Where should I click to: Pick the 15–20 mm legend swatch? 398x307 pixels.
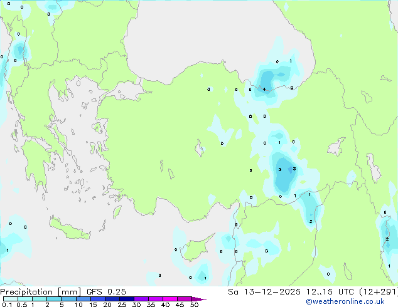(97, 299)
